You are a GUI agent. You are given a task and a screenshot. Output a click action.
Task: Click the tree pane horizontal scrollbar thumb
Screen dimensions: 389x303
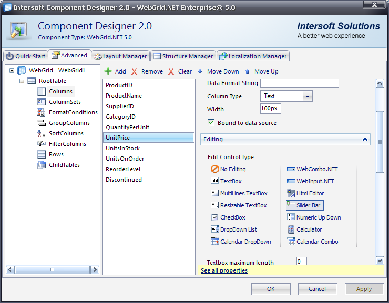pyautogui.click(x=52, y=270)
